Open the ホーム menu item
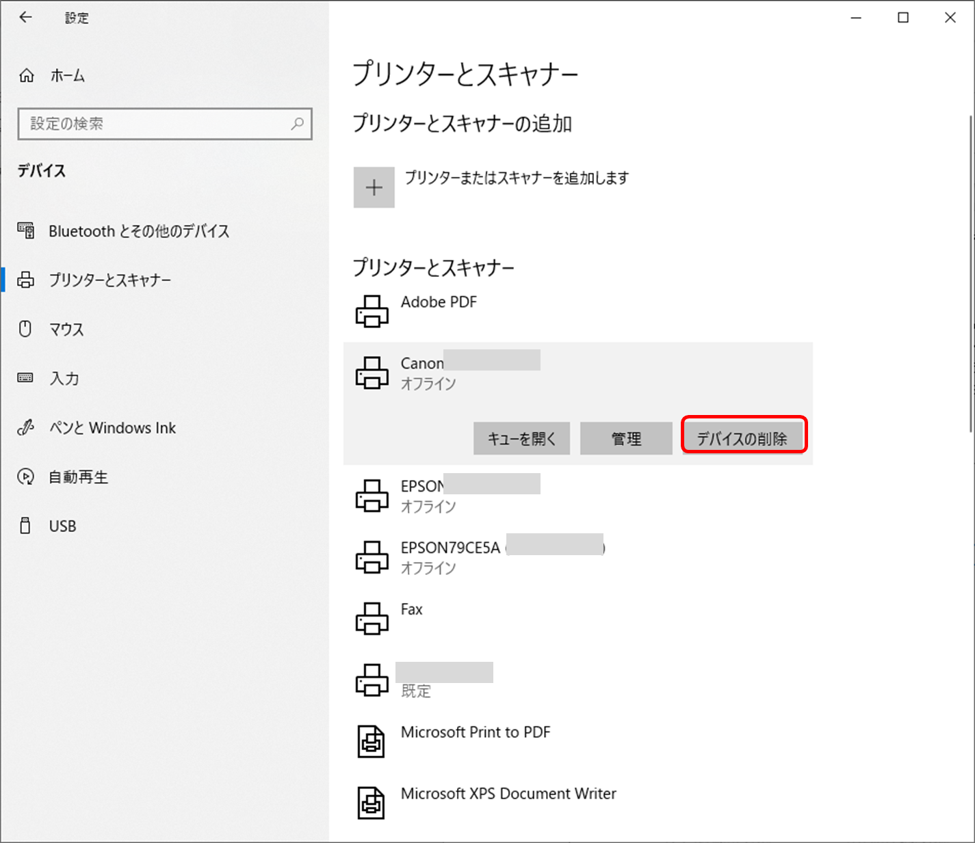The image size is (975, 843). pyautogui.click(x=67, y=76)
